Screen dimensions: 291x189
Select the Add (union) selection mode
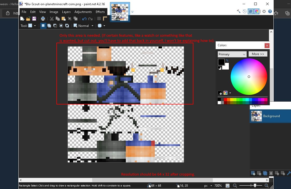point(49,26)
